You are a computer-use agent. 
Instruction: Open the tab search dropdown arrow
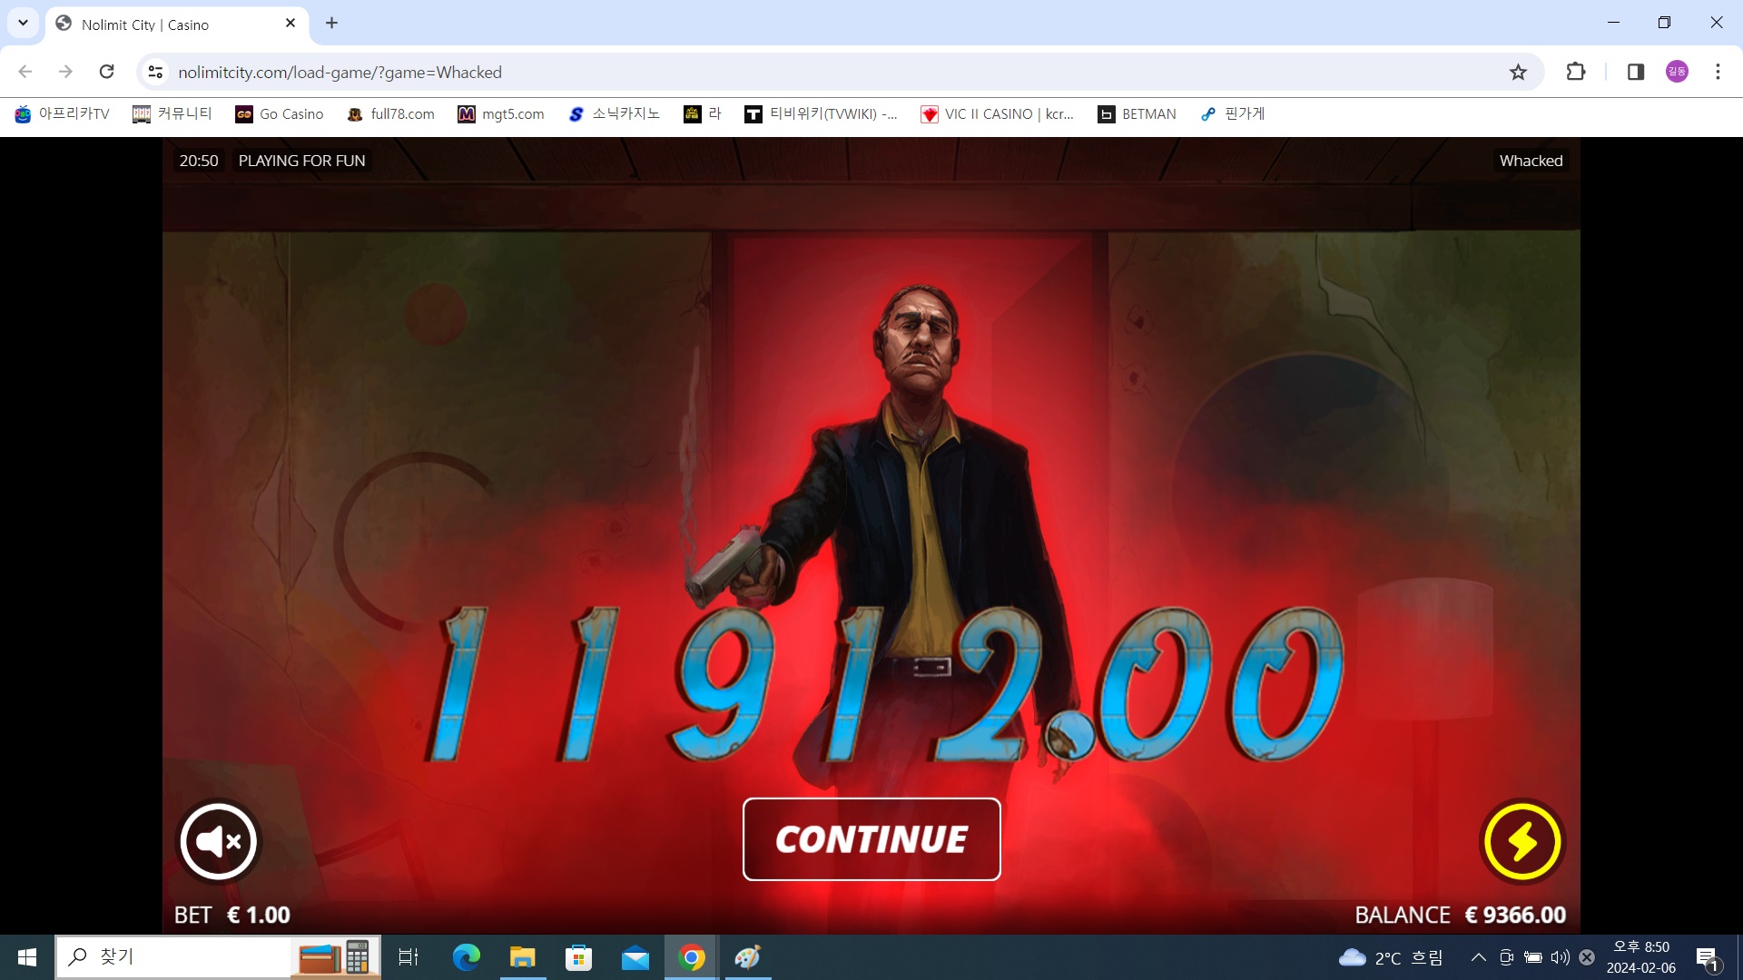24,23
